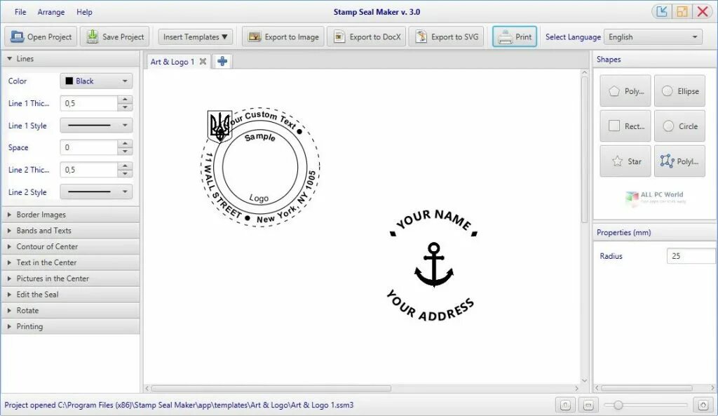The image size is (718, 416).
Task: Select the Star shape tool
Action: (625, 161)
